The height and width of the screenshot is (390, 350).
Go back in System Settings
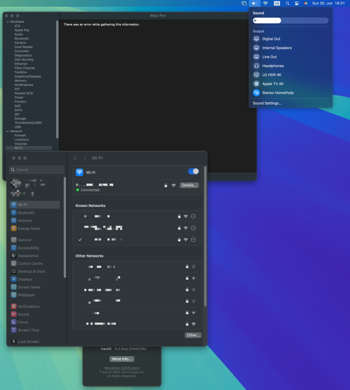[75, 158]
